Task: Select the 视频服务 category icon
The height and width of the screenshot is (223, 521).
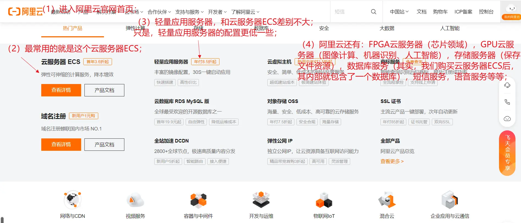Action: [x=135, y=200]
